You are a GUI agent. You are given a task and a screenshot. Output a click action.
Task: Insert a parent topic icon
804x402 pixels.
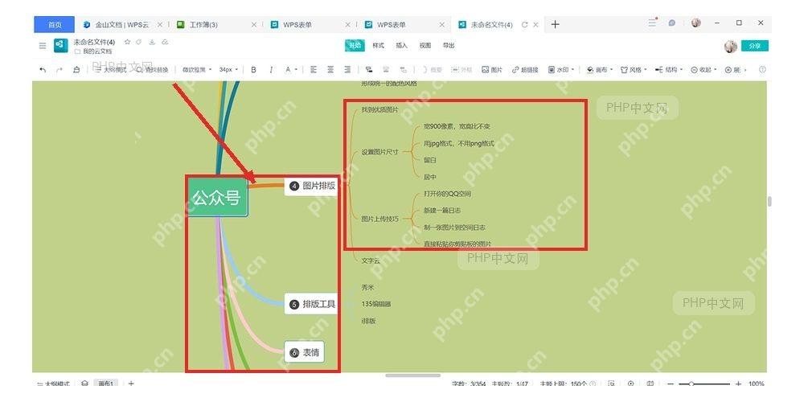pos(404,70)
